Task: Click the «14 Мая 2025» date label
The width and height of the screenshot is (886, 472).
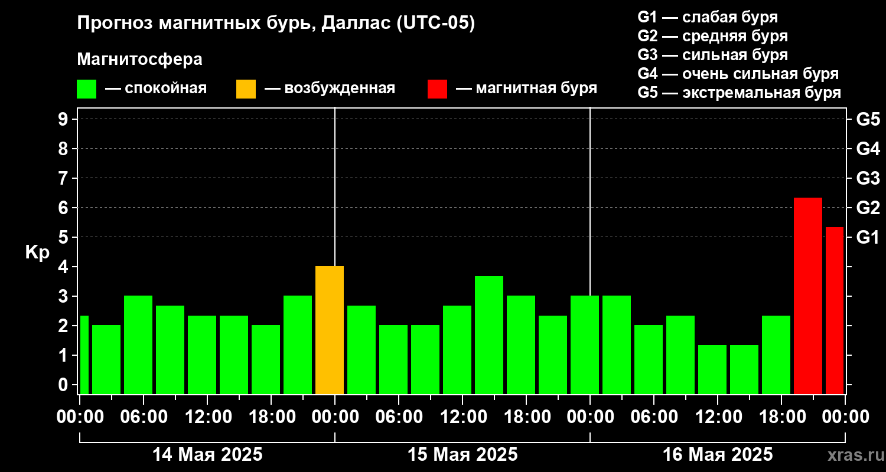Action: [x=207, y=455]
